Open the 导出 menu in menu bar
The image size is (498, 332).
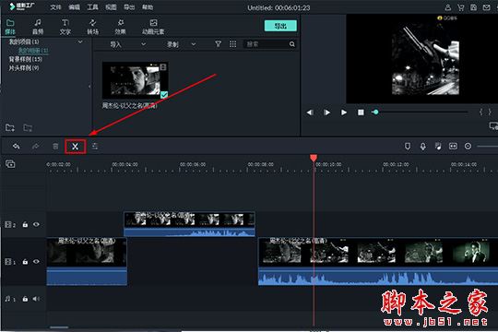[129, 7]
